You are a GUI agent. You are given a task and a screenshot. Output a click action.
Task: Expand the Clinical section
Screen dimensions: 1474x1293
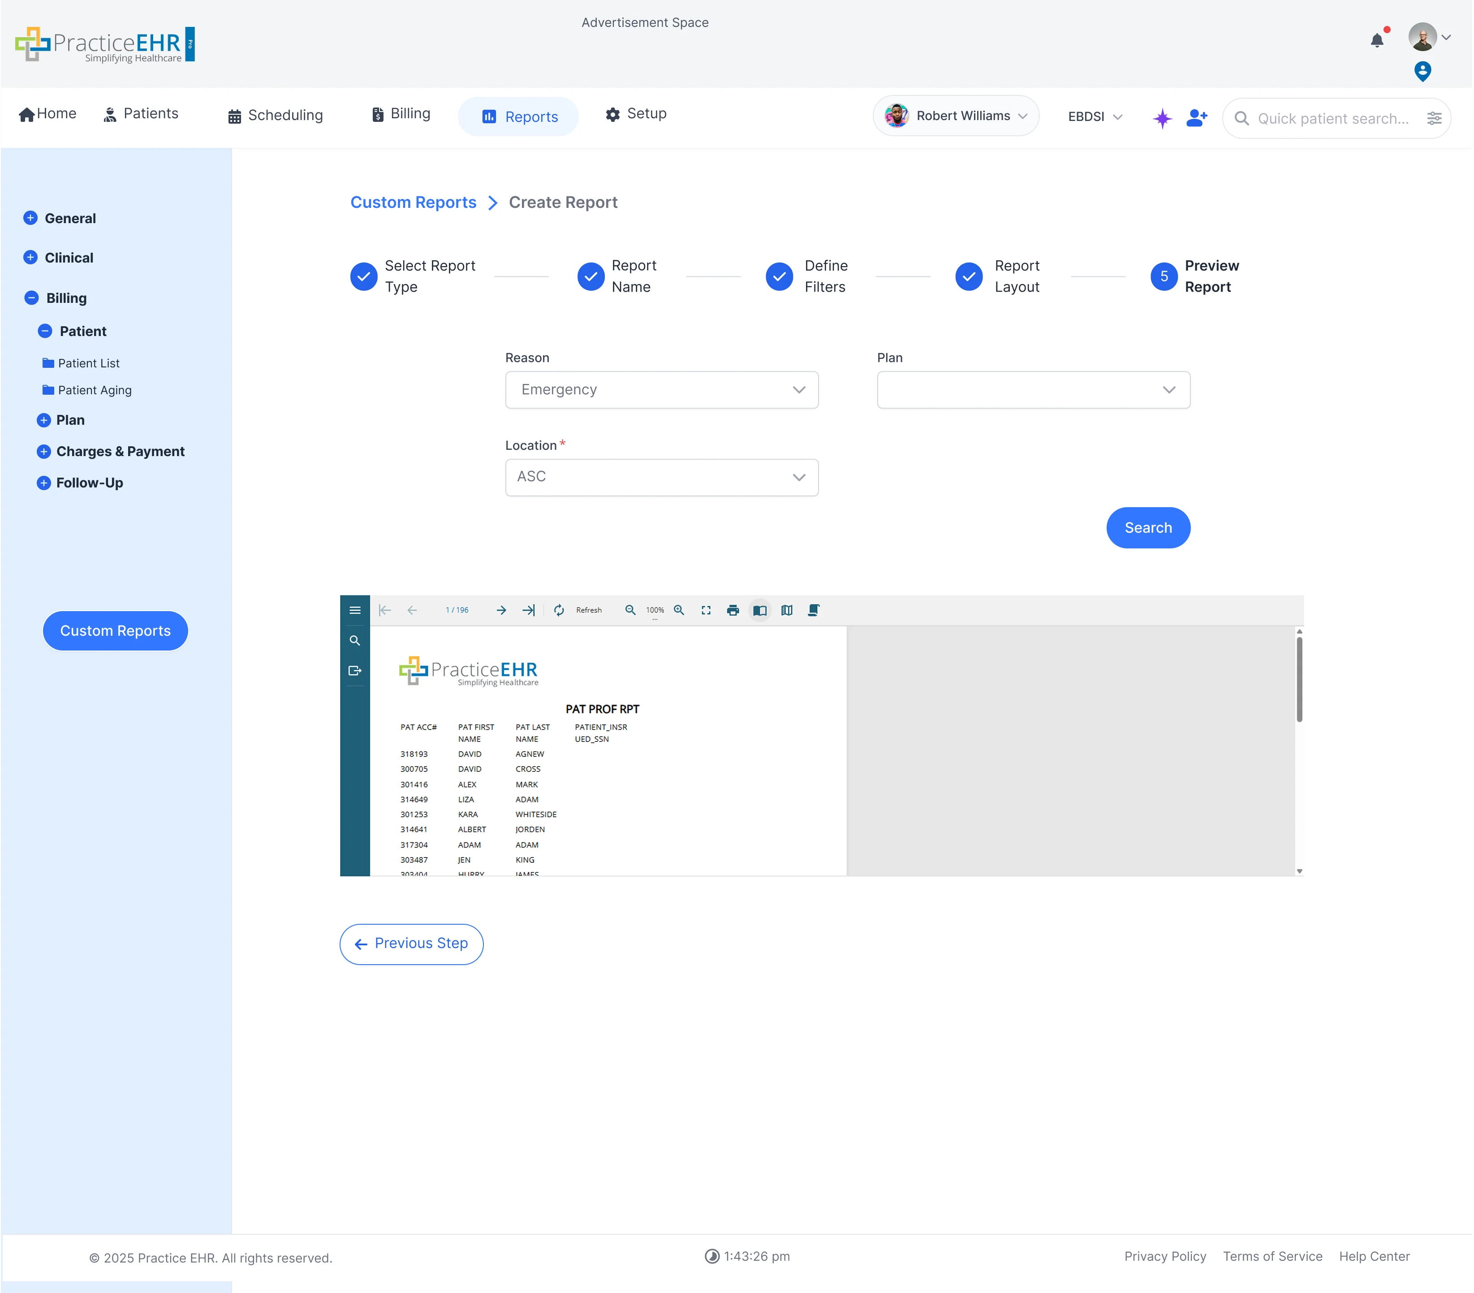tap(30, 258)
